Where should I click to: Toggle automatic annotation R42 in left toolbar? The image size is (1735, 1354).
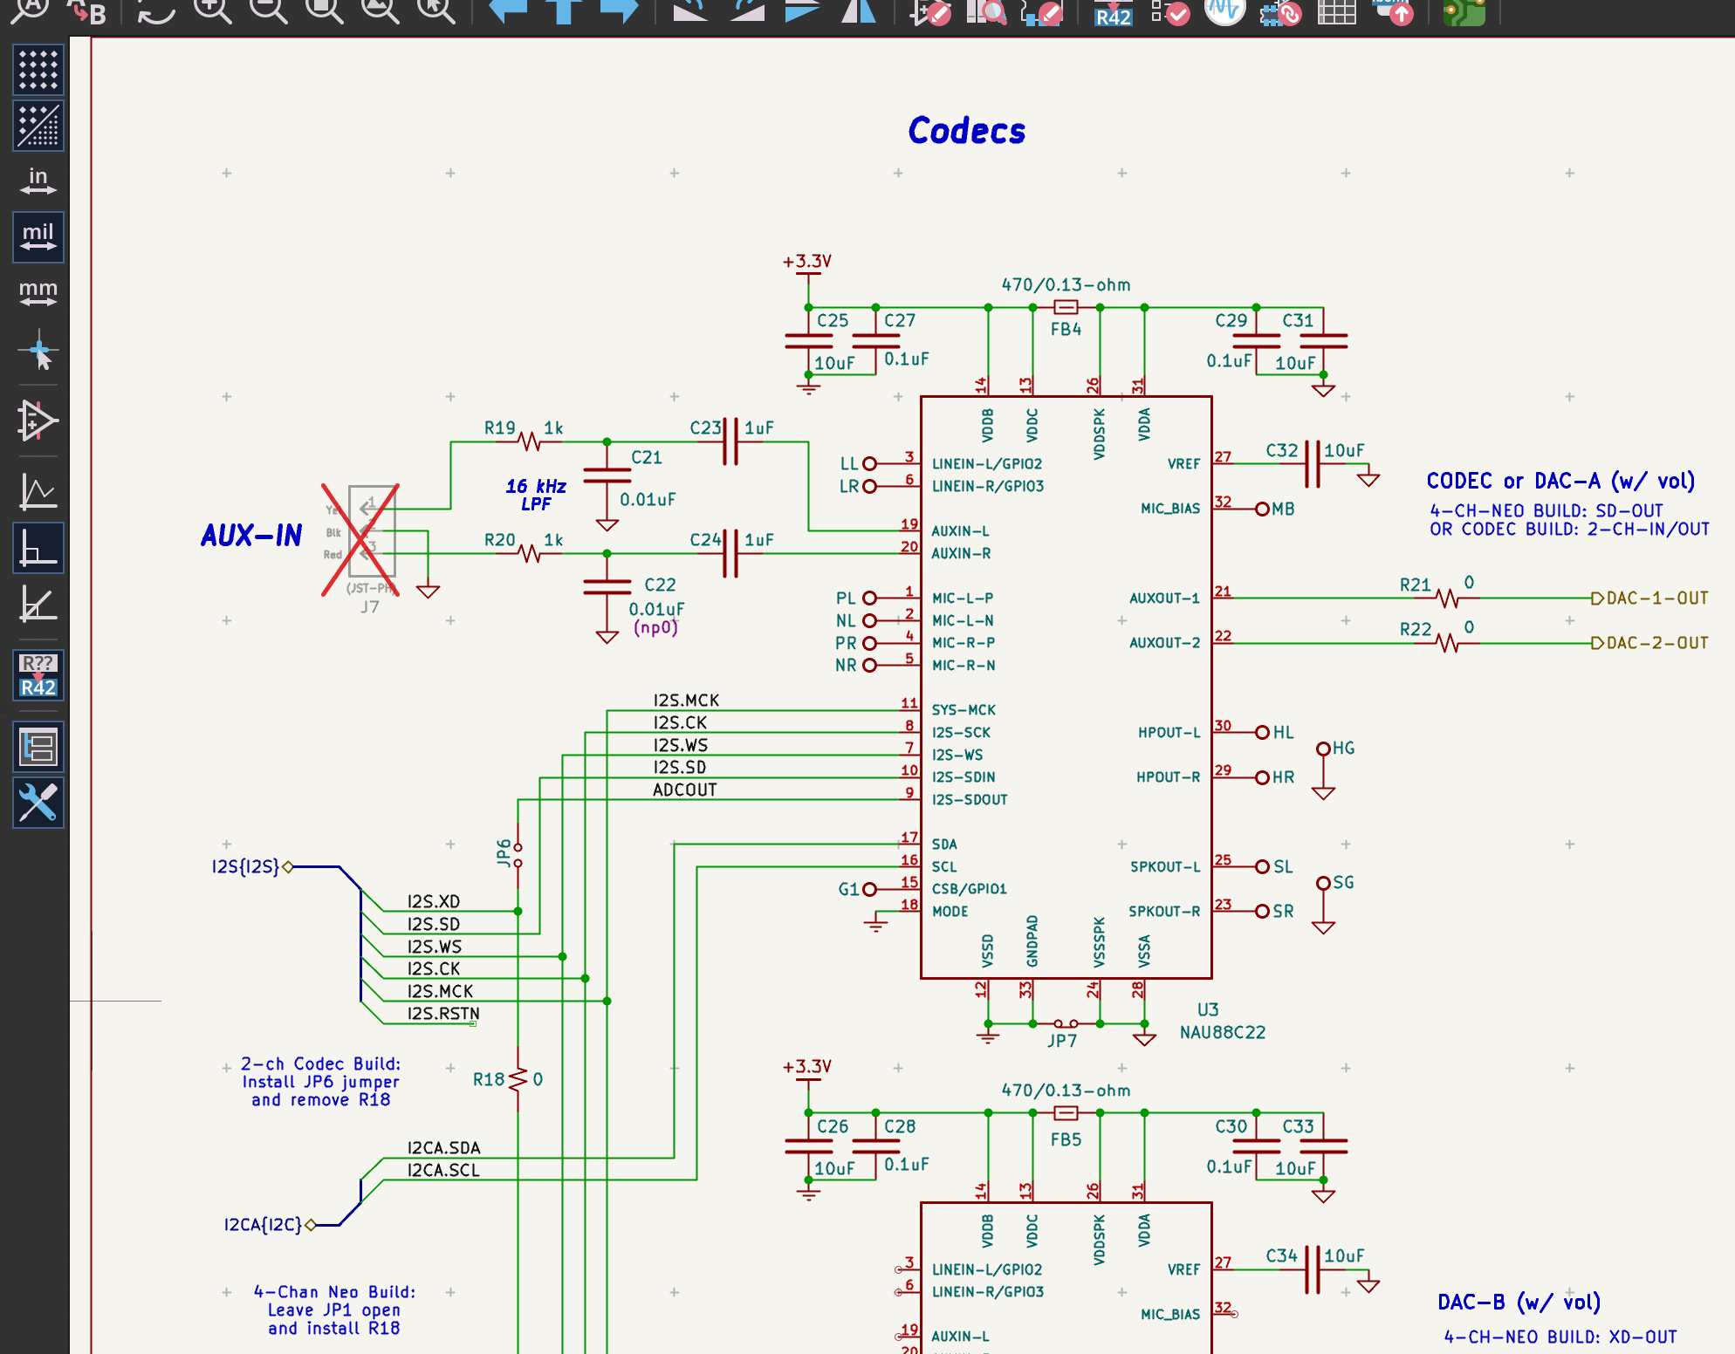(38, 674)
